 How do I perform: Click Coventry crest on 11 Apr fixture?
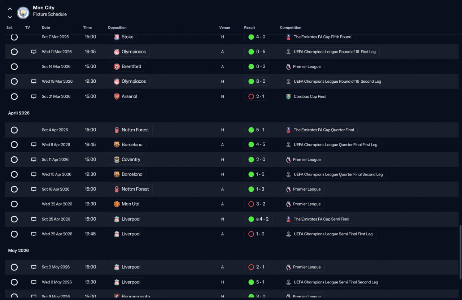117,160
